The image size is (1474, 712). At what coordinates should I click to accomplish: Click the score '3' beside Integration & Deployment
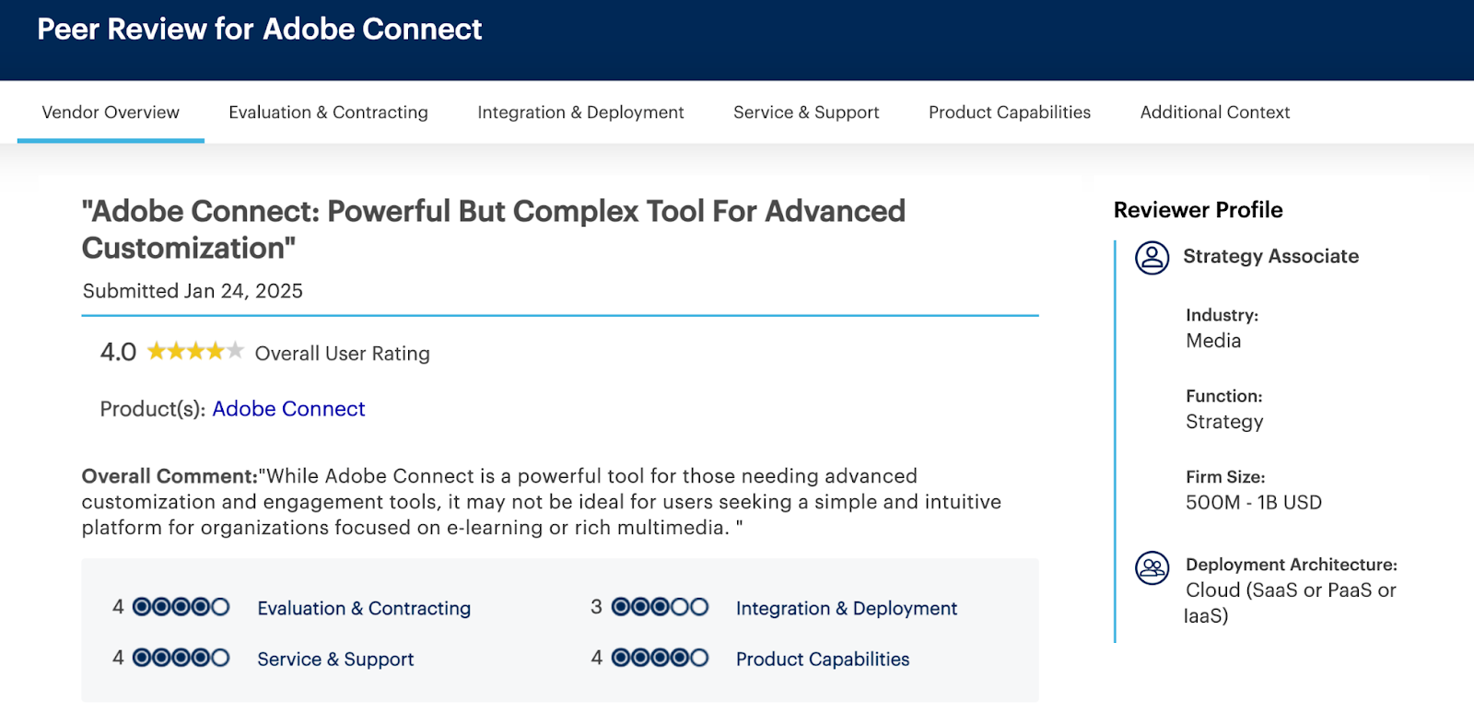(x=596, y=607)
